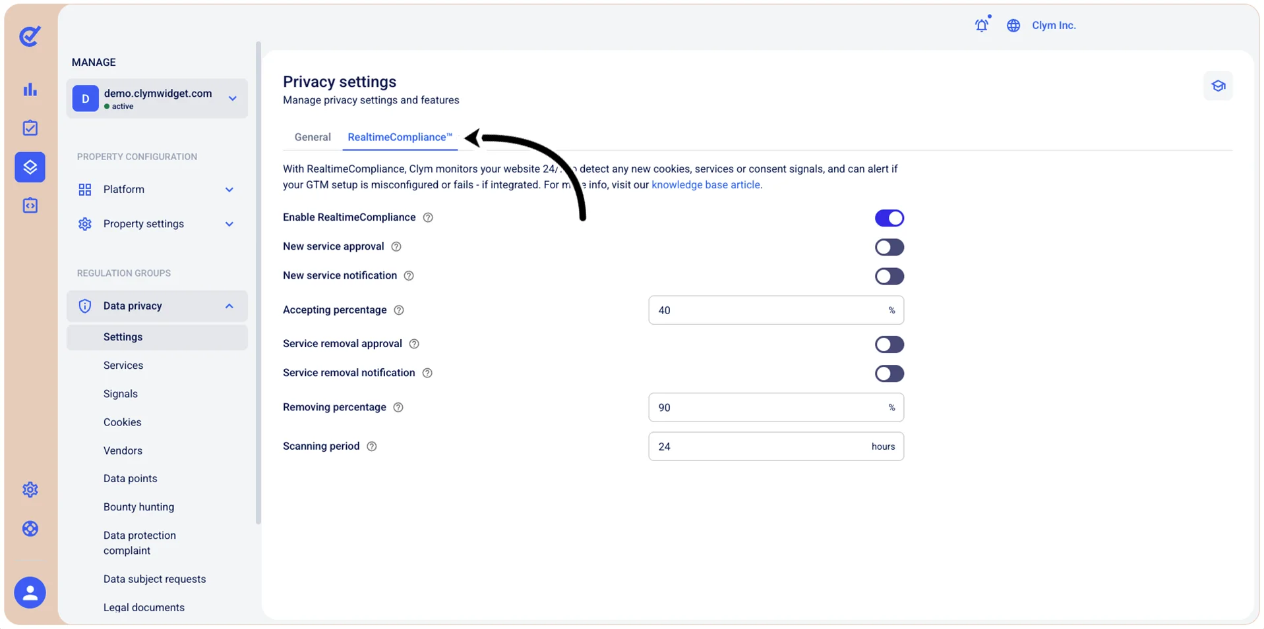Click the Scanning period hours field
This screenshot has width=1264, height=629.
tap(776, 447)
